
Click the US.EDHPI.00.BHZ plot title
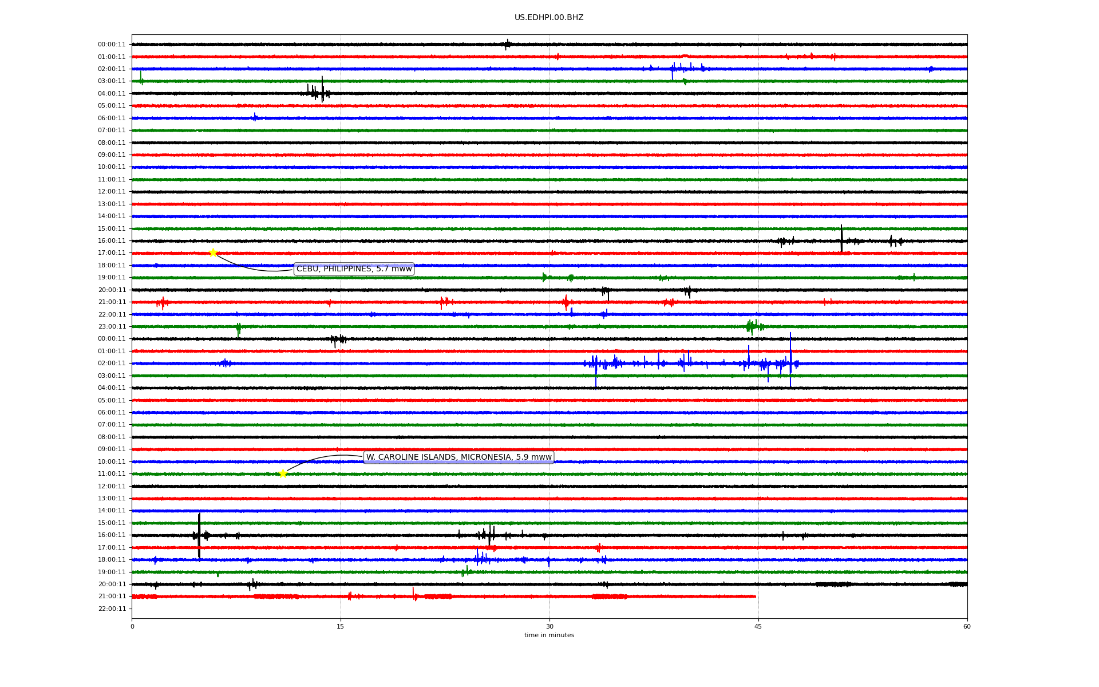coord(548,18)
